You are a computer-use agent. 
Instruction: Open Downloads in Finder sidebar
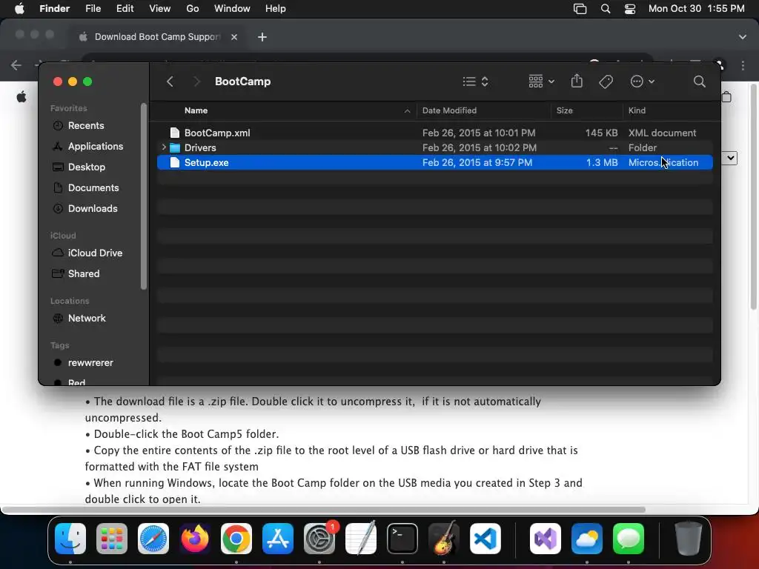tap(93, 208)
